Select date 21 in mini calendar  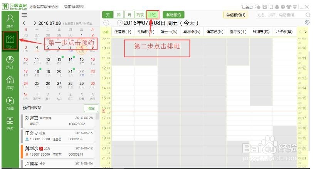(x=71, y=73)
